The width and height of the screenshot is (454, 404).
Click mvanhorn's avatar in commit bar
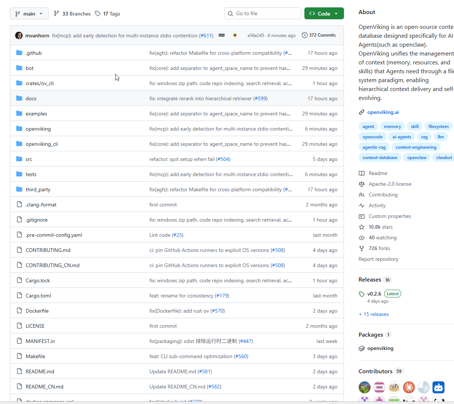19,36
